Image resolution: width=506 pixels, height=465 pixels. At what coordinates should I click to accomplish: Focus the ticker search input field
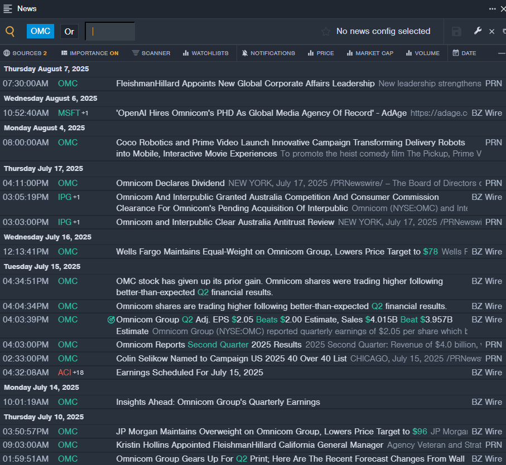110,31
